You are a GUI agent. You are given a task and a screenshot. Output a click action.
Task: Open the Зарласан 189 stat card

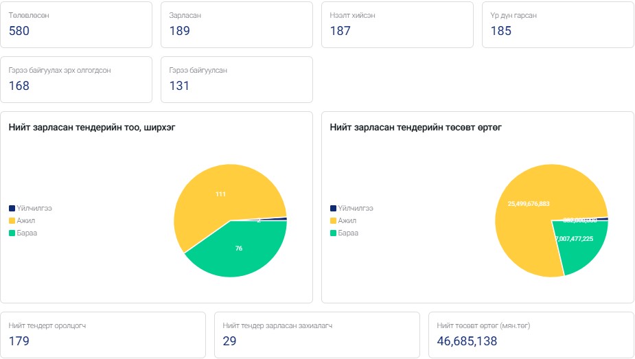coord(236,25)
